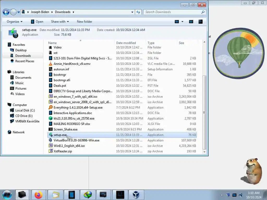Click the Change your view icon

click(x=177, y=22)
